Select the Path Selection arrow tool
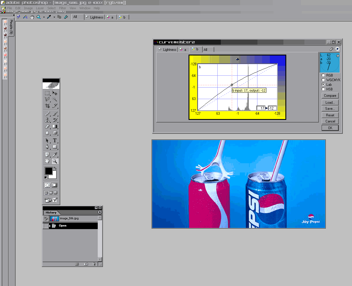This screenshot has height=286, width=352. click(x=47, y=140)
